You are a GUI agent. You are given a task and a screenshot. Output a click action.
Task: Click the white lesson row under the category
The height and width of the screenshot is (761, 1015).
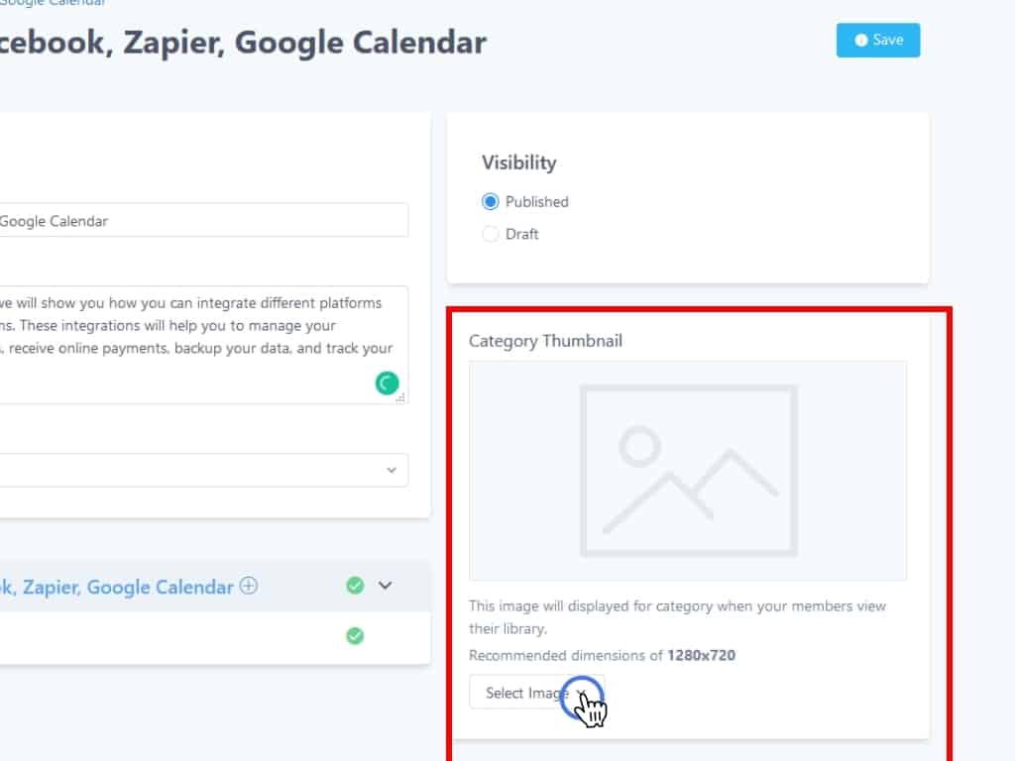169,637
